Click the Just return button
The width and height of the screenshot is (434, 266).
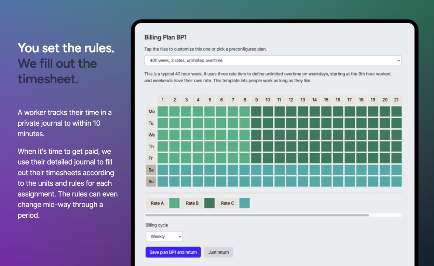coord(218,252)
